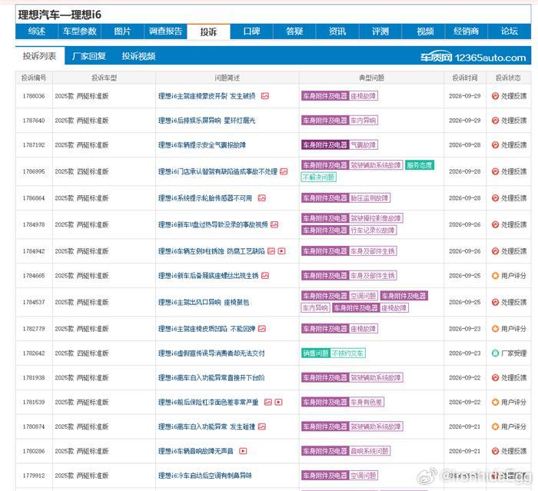Click the 行车记录仪故障 tag
The image size is (538, 491).
tap(373, 231)
